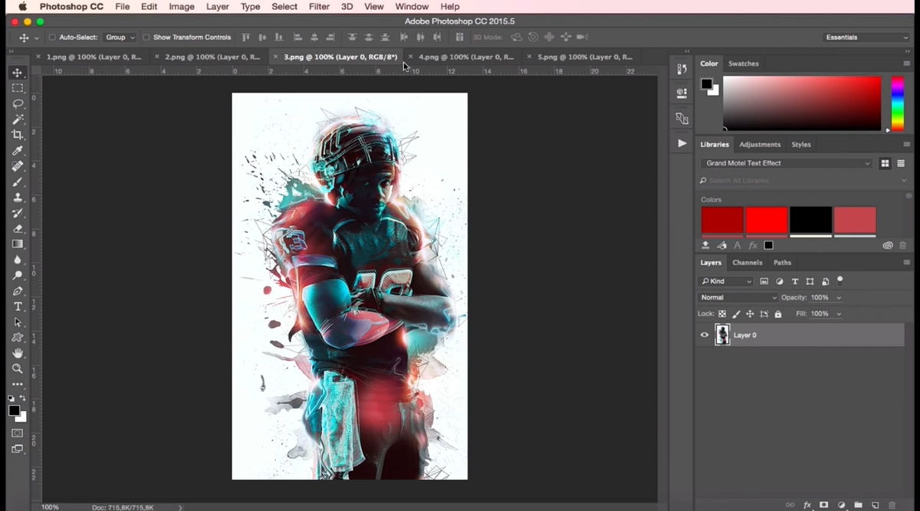Toggle filter for pixel layers

tap(764, 281)
